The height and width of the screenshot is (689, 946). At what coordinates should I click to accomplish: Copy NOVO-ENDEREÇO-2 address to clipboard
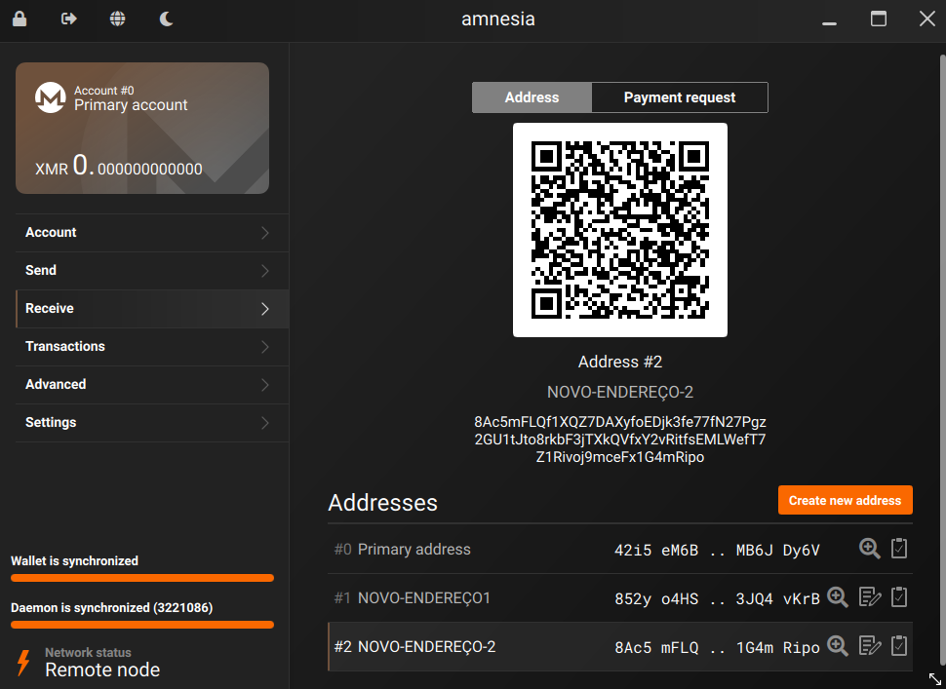[899, 646]
